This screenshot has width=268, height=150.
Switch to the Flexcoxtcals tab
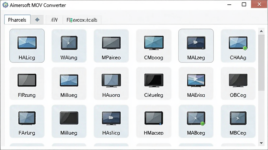coord(82,20)
